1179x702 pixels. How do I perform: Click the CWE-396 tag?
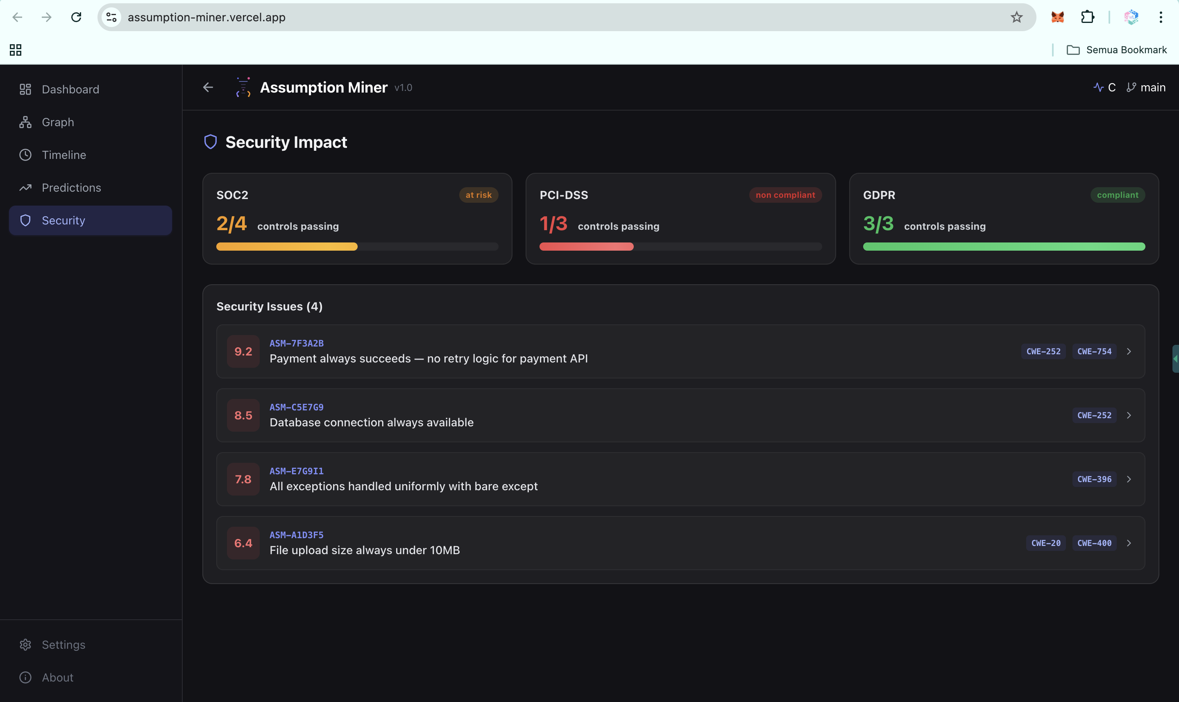pos(1094,479)
